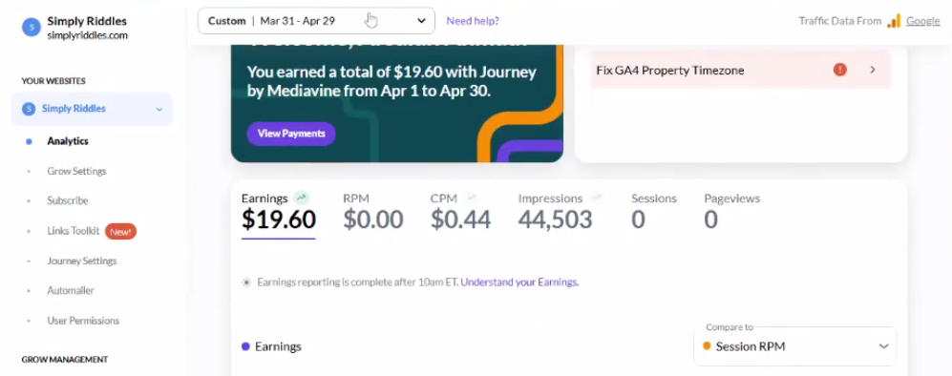Viewport: 952px width, 376px height.
Task: Click the red alert icon on GA4 Timezone
Action: [x=839, y=70]
